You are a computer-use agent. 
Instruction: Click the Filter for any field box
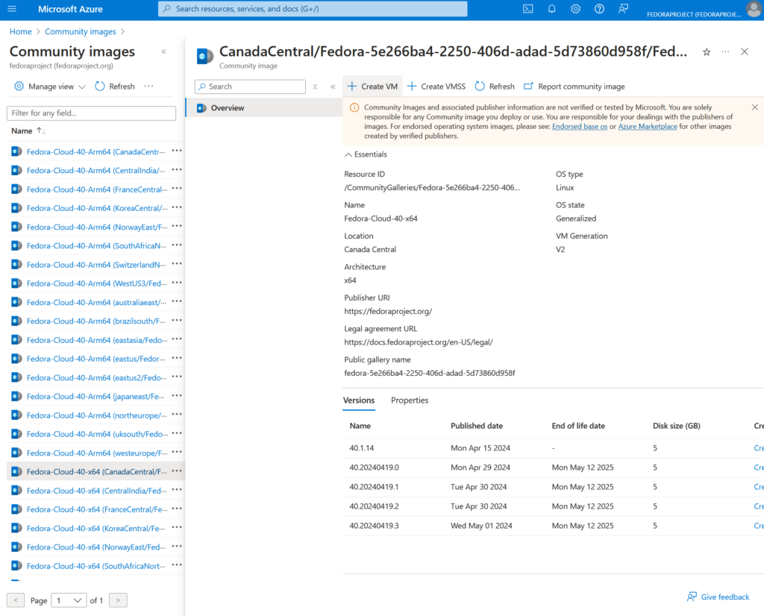91,113
